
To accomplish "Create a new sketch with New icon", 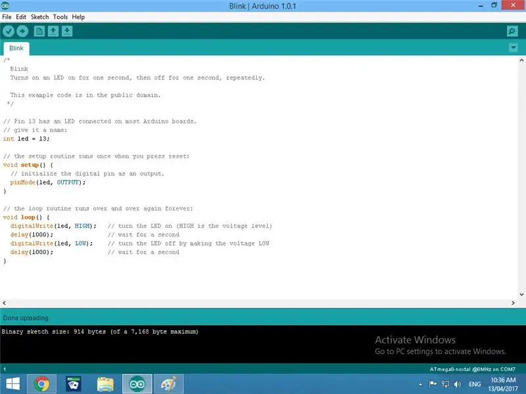I will (x=39, y=31).
